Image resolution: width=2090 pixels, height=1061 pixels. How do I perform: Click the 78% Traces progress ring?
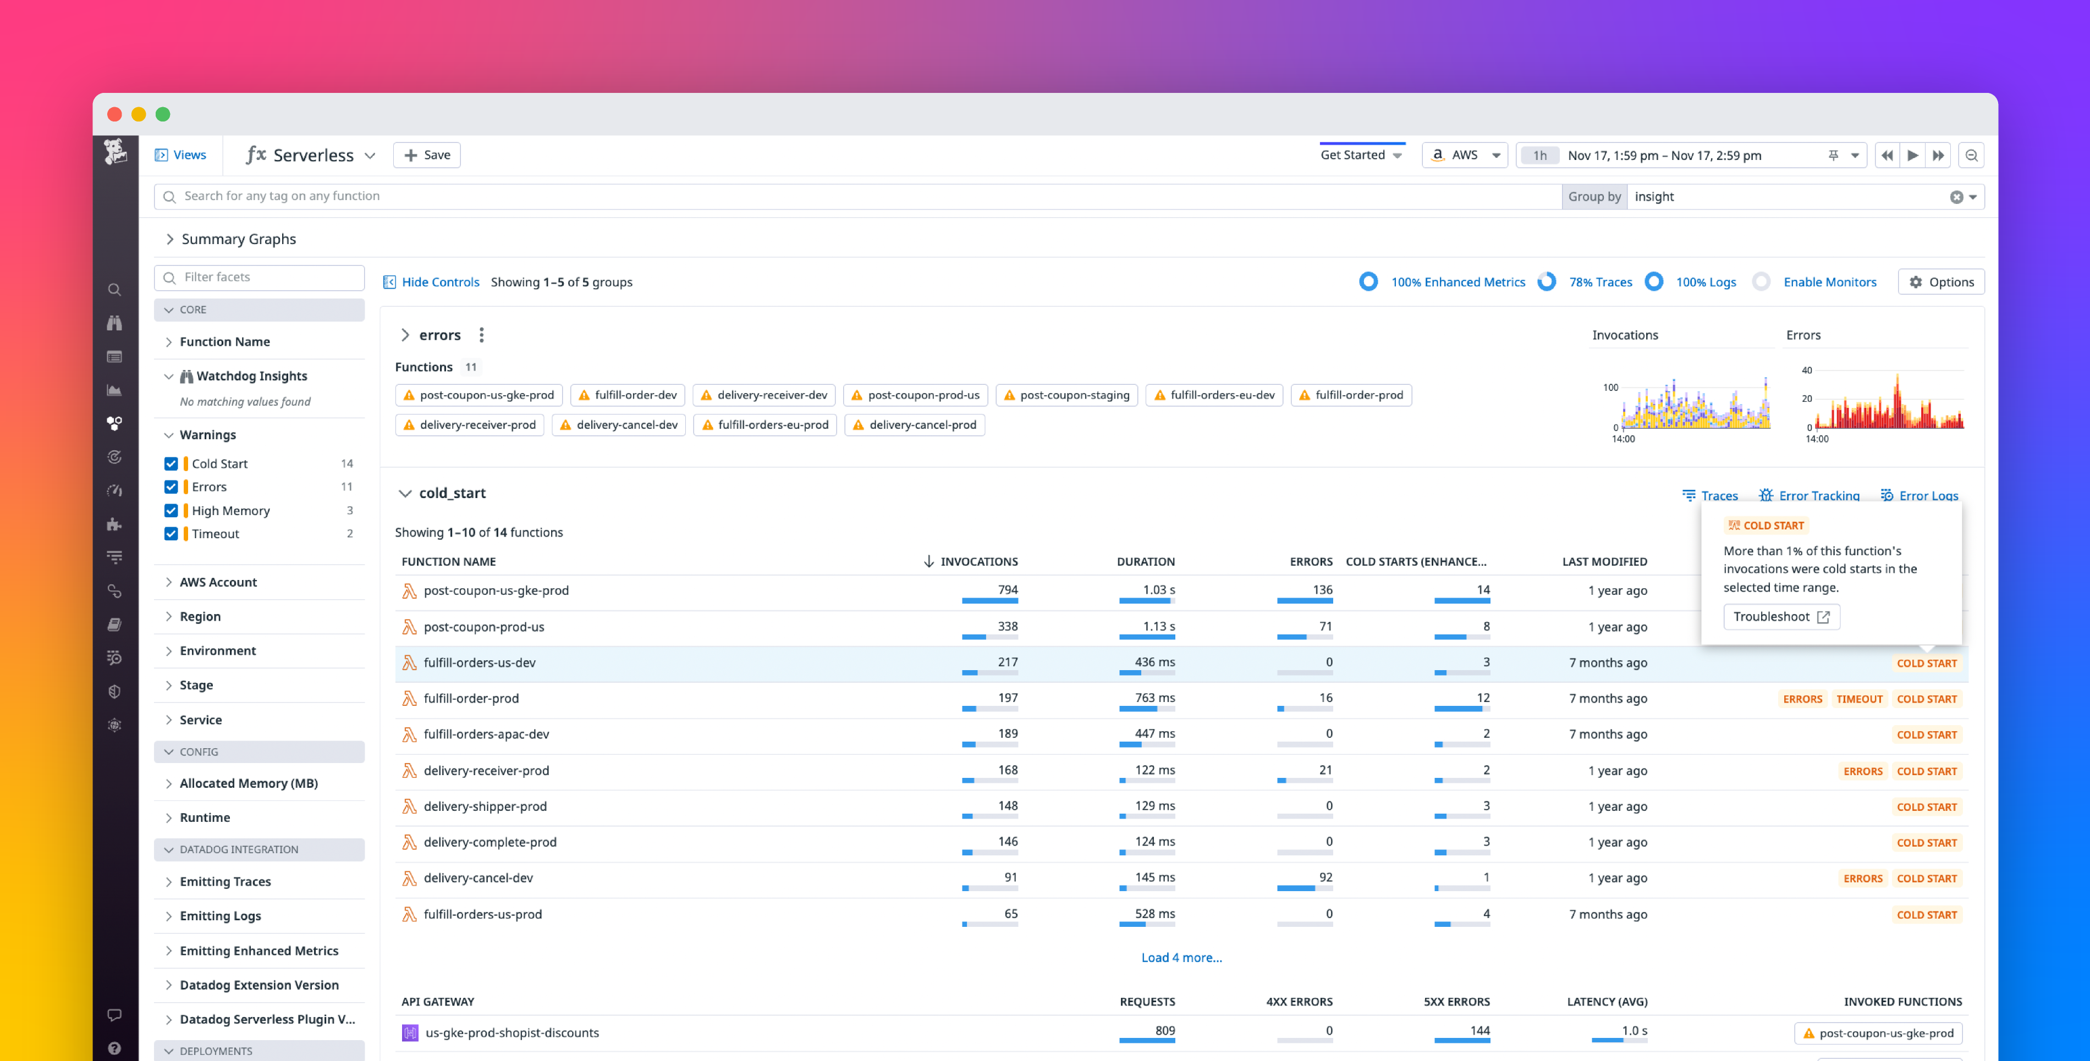(1547, 281)
